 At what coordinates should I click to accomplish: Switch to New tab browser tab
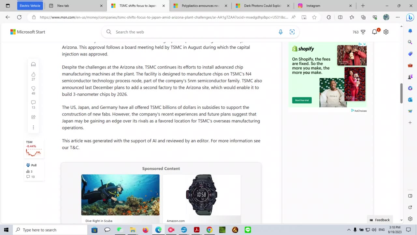coord(76,6)
